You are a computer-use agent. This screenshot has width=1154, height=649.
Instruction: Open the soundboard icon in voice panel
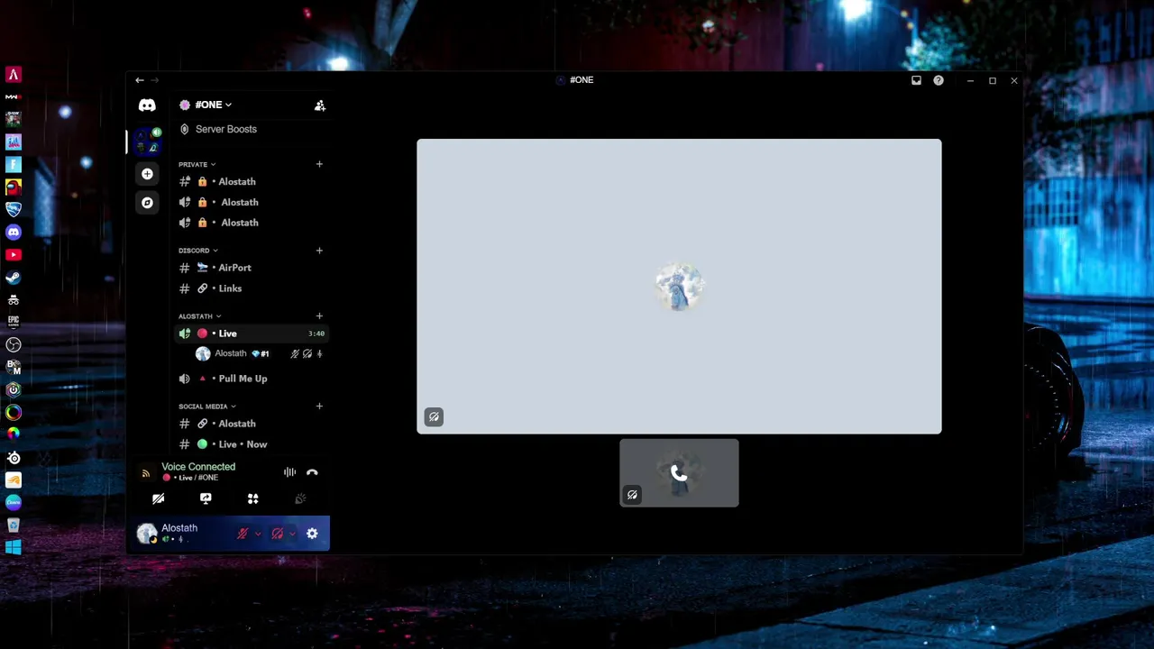click(300, 498)
